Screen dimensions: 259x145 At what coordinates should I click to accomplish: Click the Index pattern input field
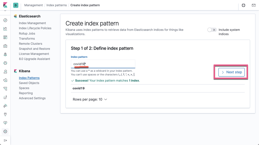click(x=103, y=64)
